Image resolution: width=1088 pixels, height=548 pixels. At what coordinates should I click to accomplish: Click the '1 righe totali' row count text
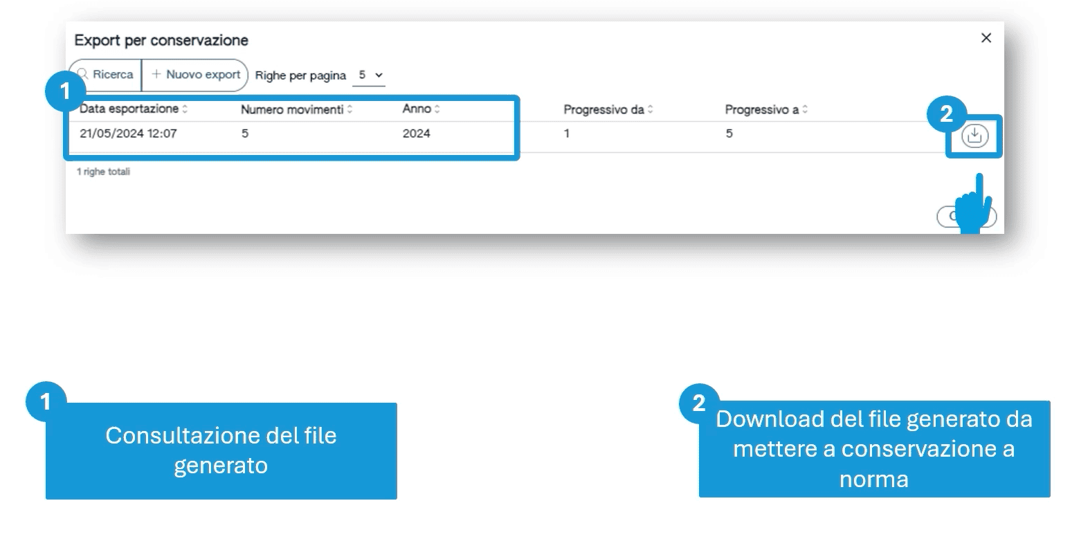tap(103, 172)
